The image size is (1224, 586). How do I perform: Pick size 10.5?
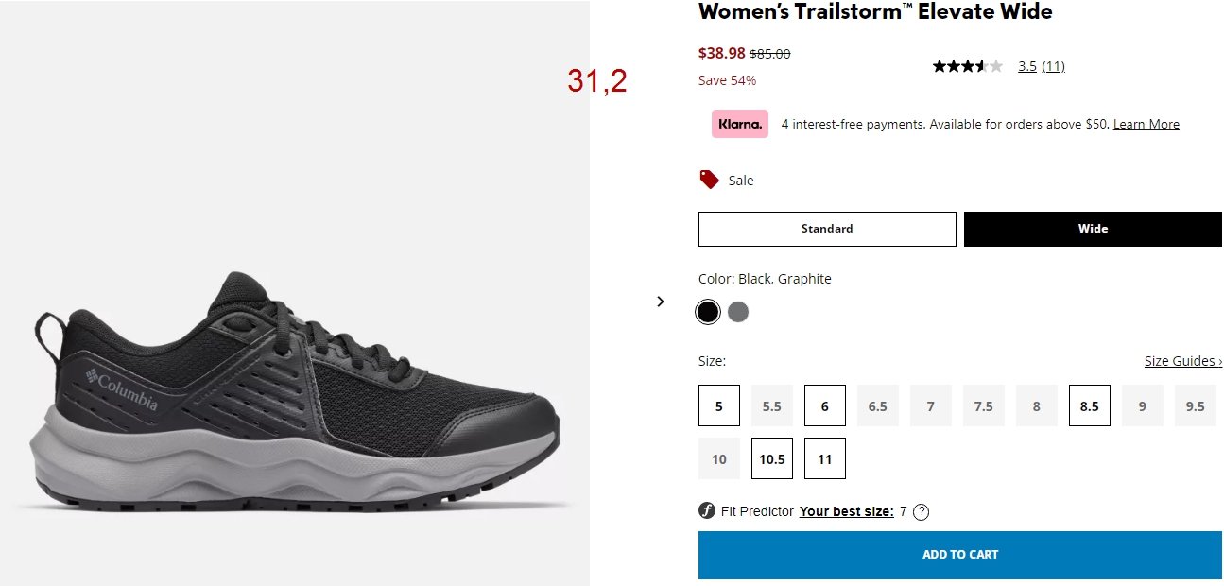(772, 458)
